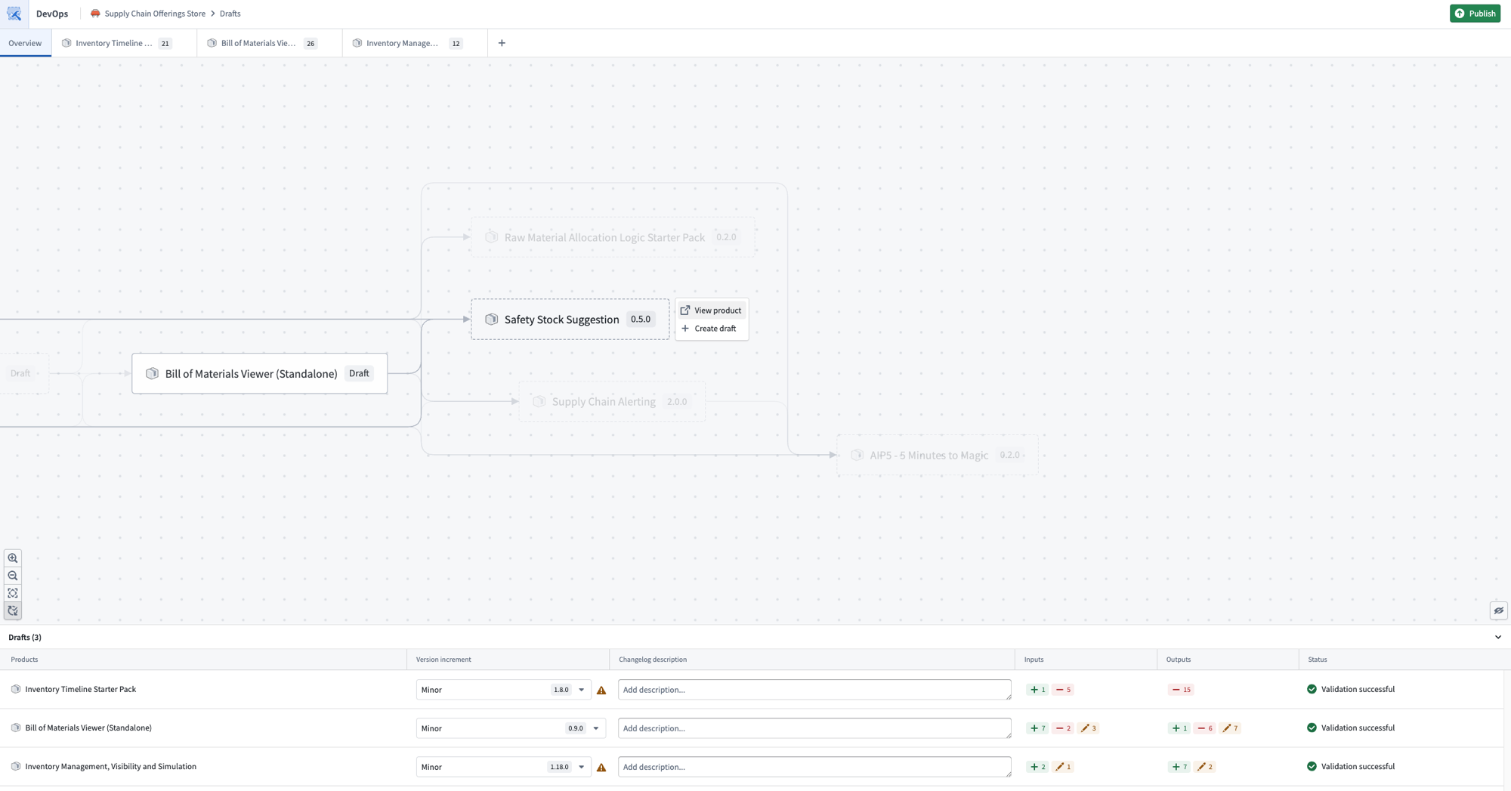
Task: Click the fit to screen icon
Action: point(13,593)
